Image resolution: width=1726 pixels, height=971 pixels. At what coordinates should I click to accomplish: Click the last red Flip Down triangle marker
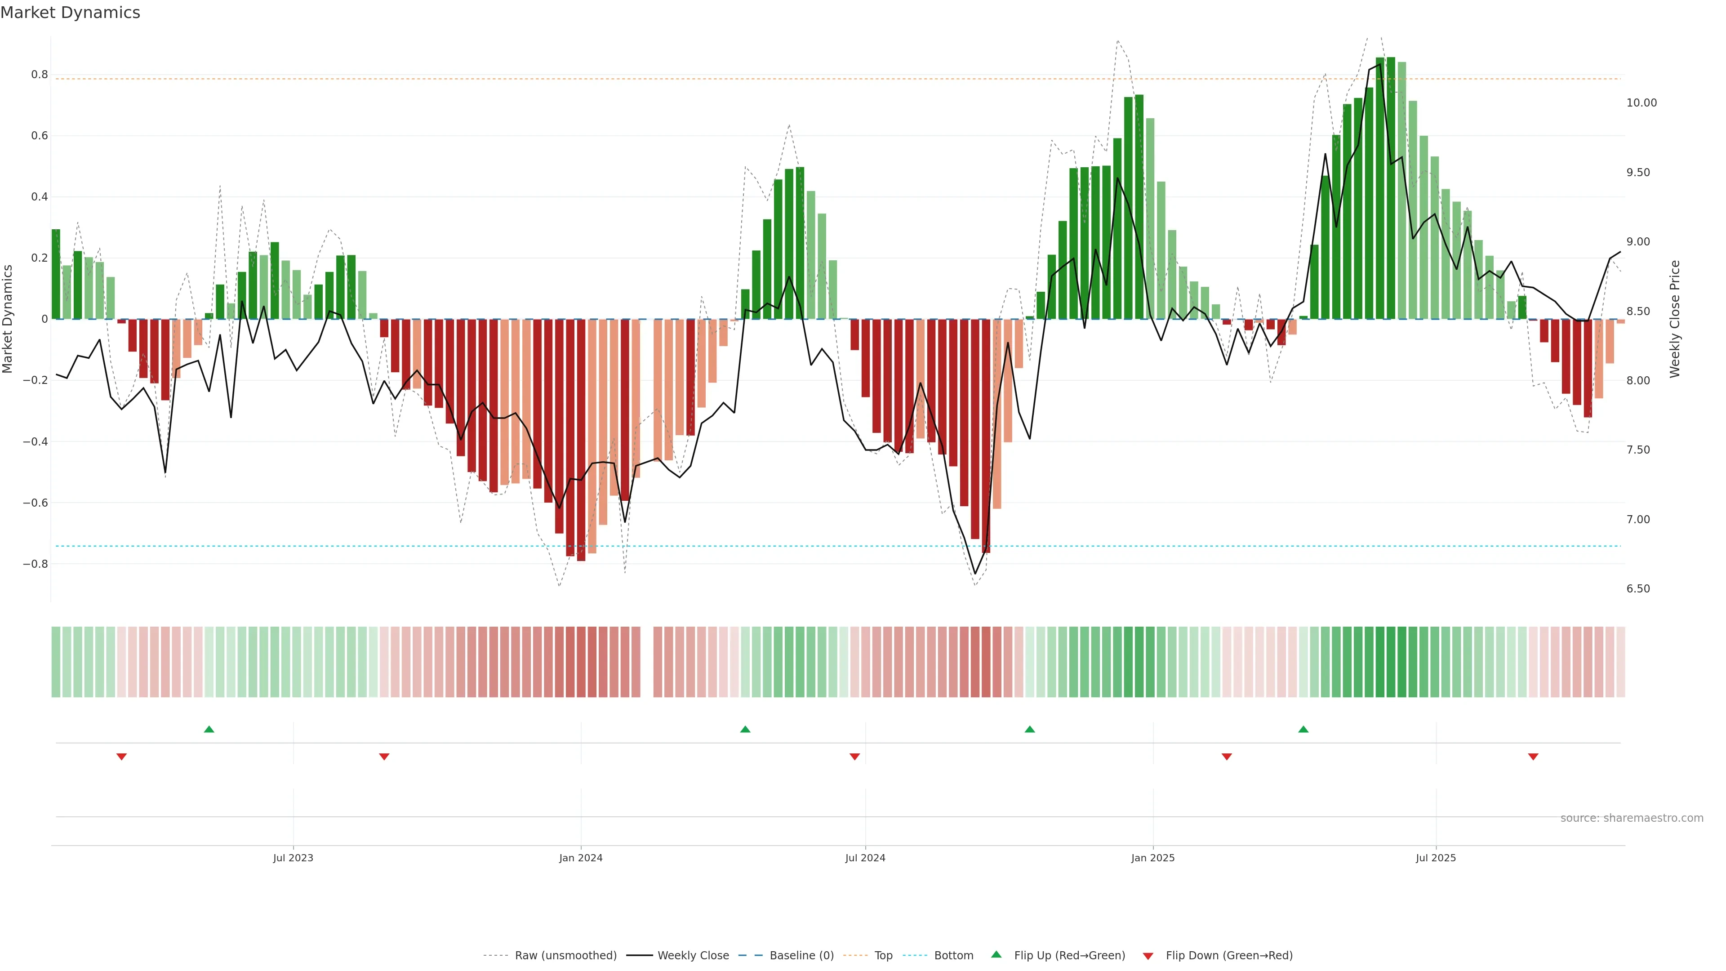coord(1533,757)
